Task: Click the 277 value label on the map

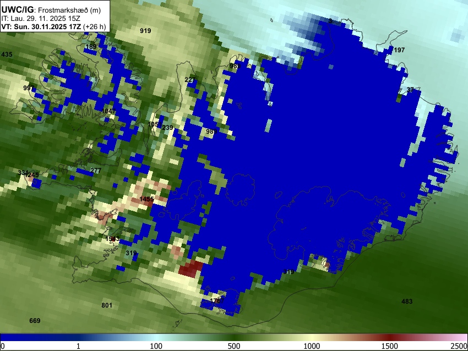Action: (96, 171)
